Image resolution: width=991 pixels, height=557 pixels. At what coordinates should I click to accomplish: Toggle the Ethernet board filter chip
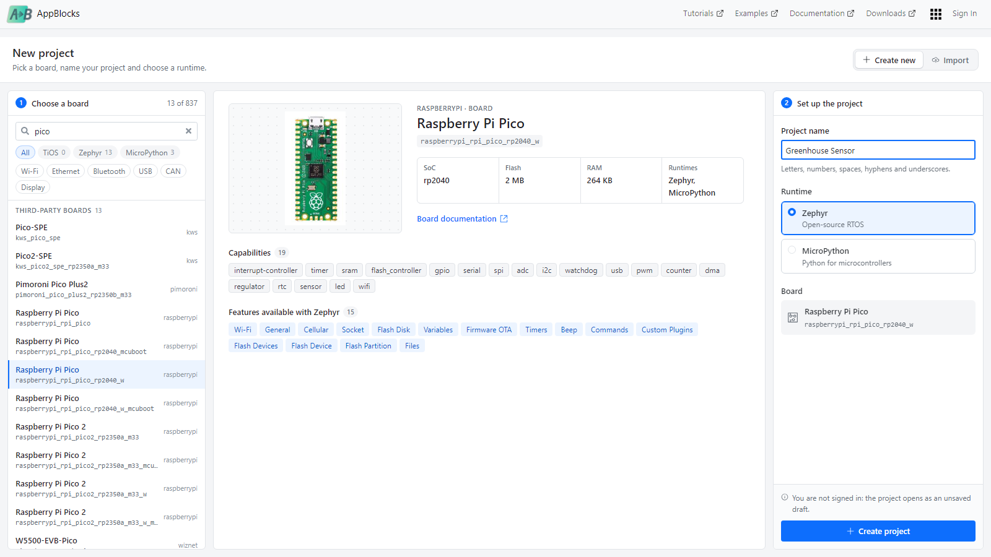[66, 171]
